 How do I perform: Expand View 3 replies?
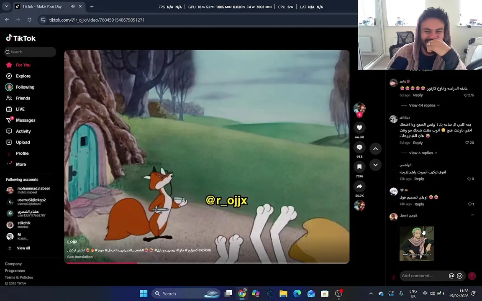tap(423, 153)
